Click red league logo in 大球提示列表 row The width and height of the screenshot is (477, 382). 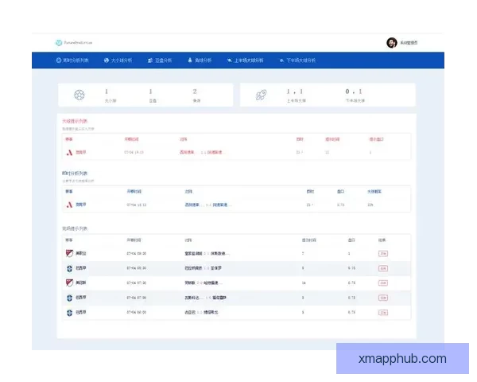69,151
